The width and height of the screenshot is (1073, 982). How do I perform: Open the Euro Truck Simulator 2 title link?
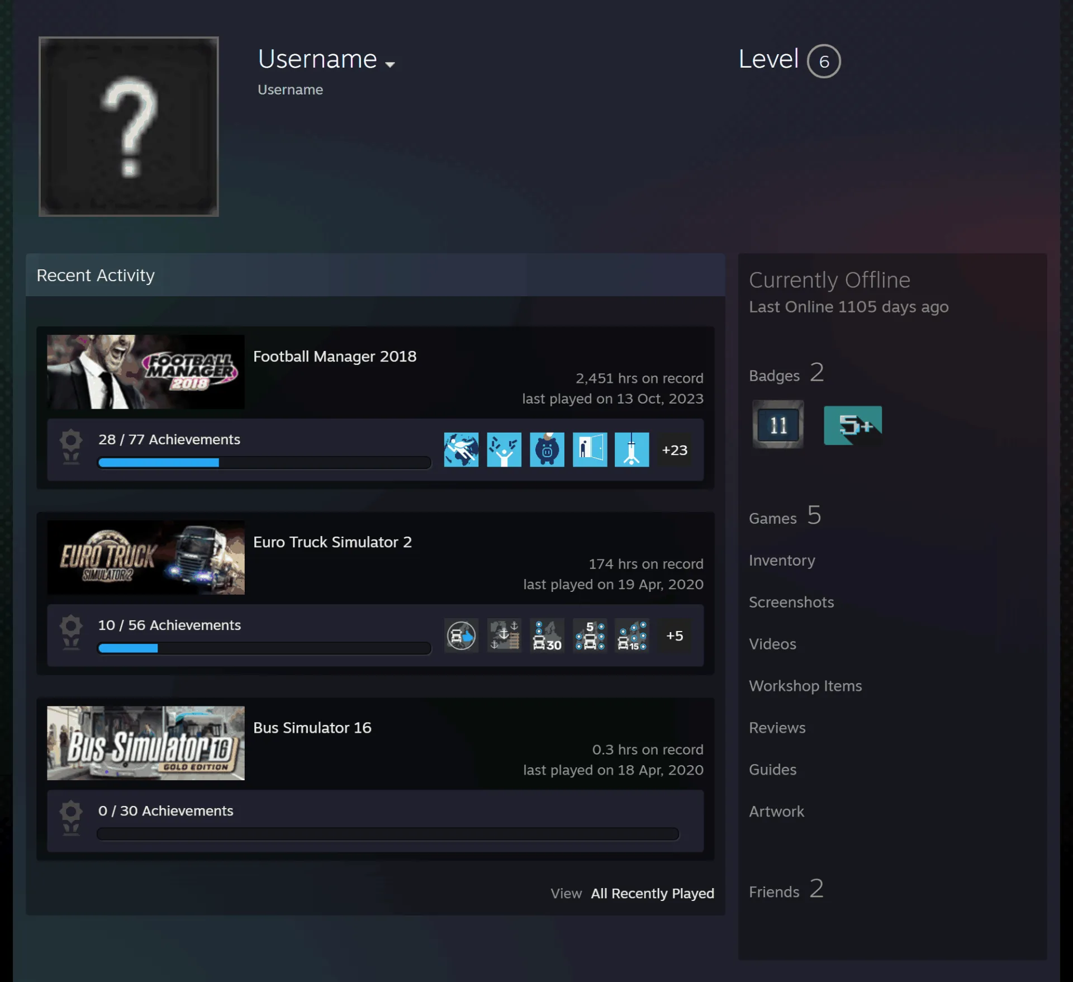point(333,542)
